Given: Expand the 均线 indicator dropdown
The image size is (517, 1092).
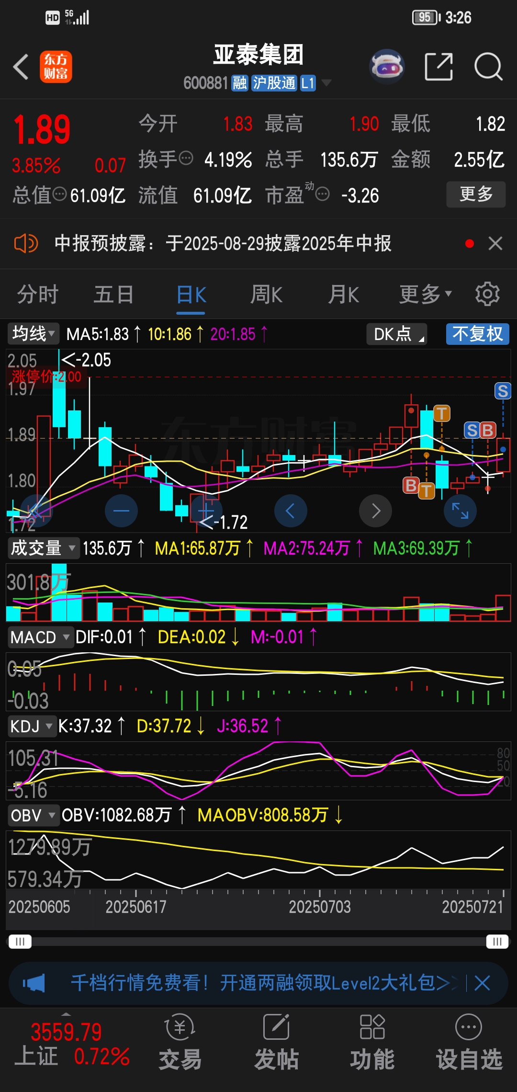Looking at the screenshot, I should point(33,333).
